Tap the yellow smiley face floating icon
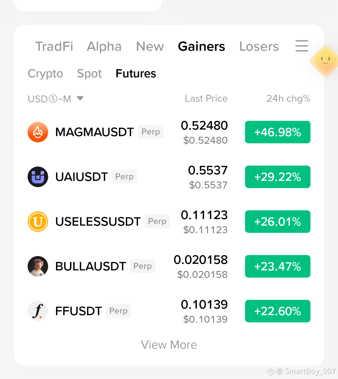This screenshot has width=338, height=379. click(325, 61)
